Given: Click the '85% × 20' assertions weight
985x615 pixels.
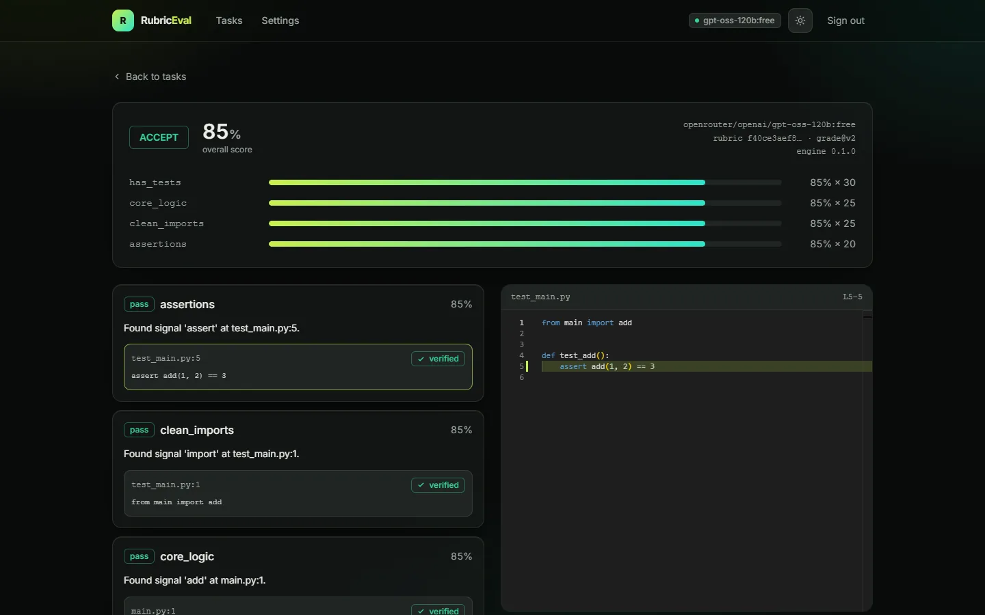Looking at the screenshot, I should pyautogui.click(x=832, y=244).
